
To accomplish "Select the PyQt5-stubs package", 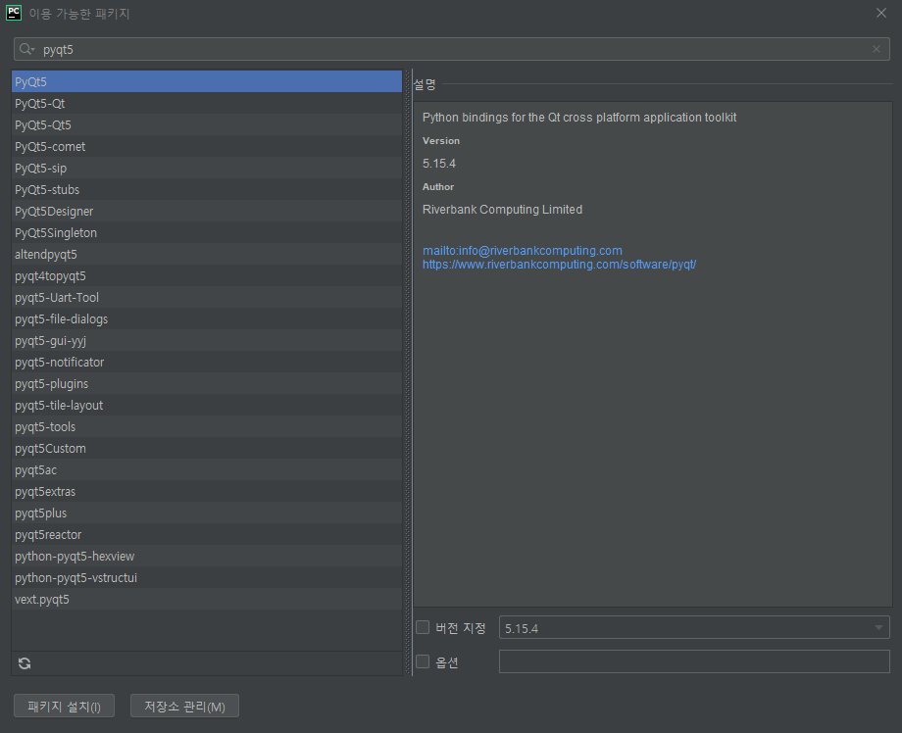I will [207, 190].
